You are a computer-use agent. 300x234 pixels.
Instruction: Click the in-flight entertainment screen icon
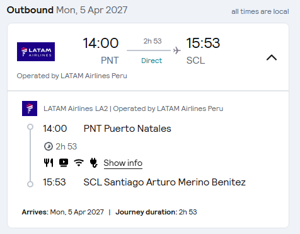point(64,163)
